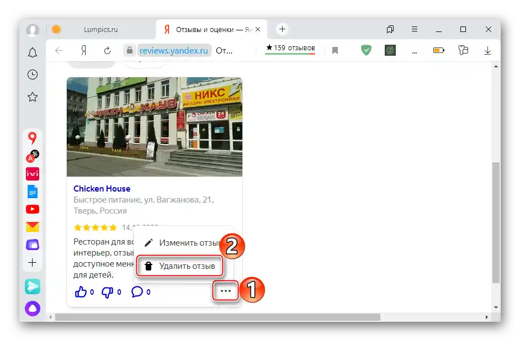Viewport: 520px width, 345px height.
Task: Go back with the back arrow
Action: coord(59,50)
